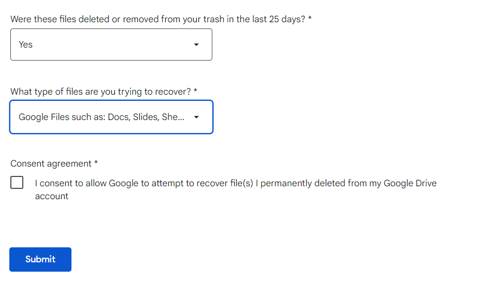The width and height of the screenshot is (493, 282).
Task: Click 'last 25 days' in the first question
Action: click(280, 19)
